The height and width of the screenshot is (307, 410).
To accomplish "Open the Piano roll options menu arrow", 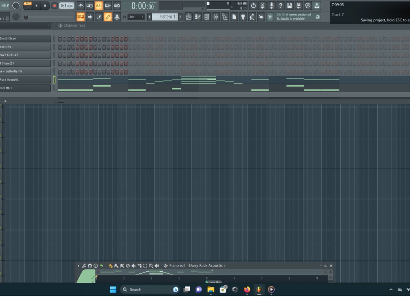I will [78, 265].
